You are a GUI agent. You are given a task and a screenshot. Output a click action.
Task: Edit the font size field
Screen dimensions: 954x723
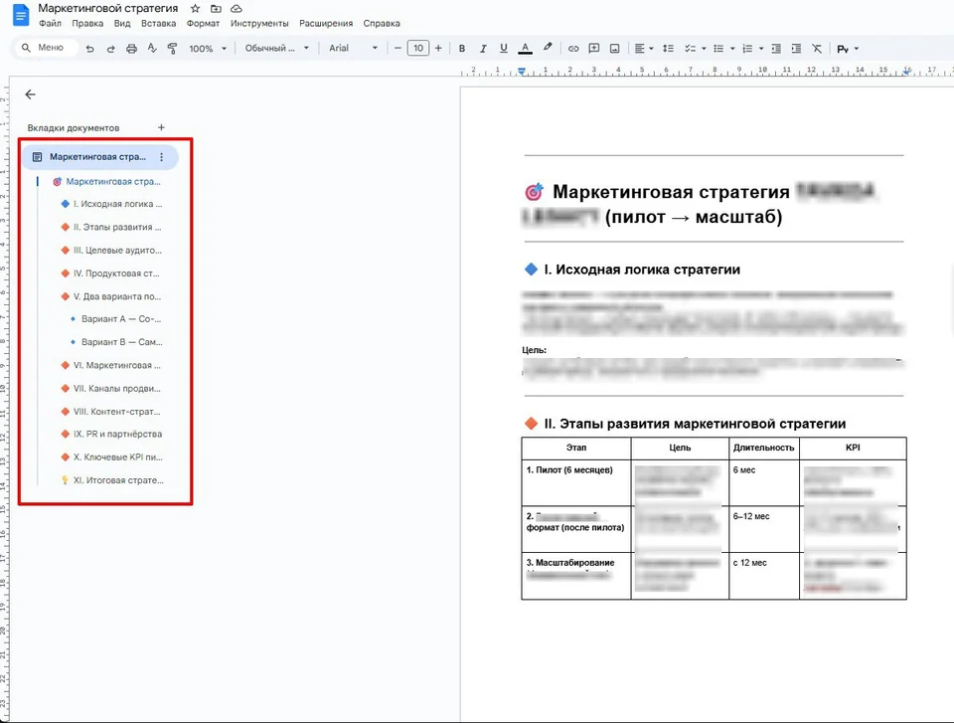point(418,48)
